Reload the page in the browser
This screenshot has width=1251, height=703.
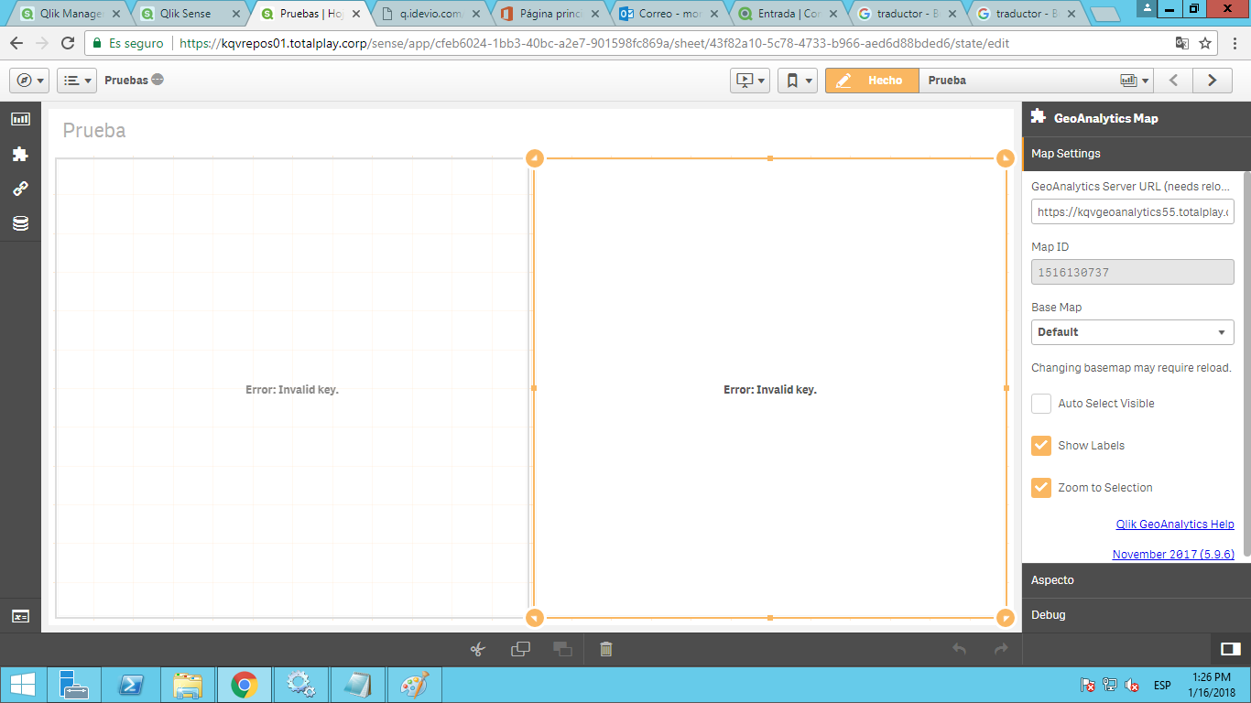pos(68,43)
